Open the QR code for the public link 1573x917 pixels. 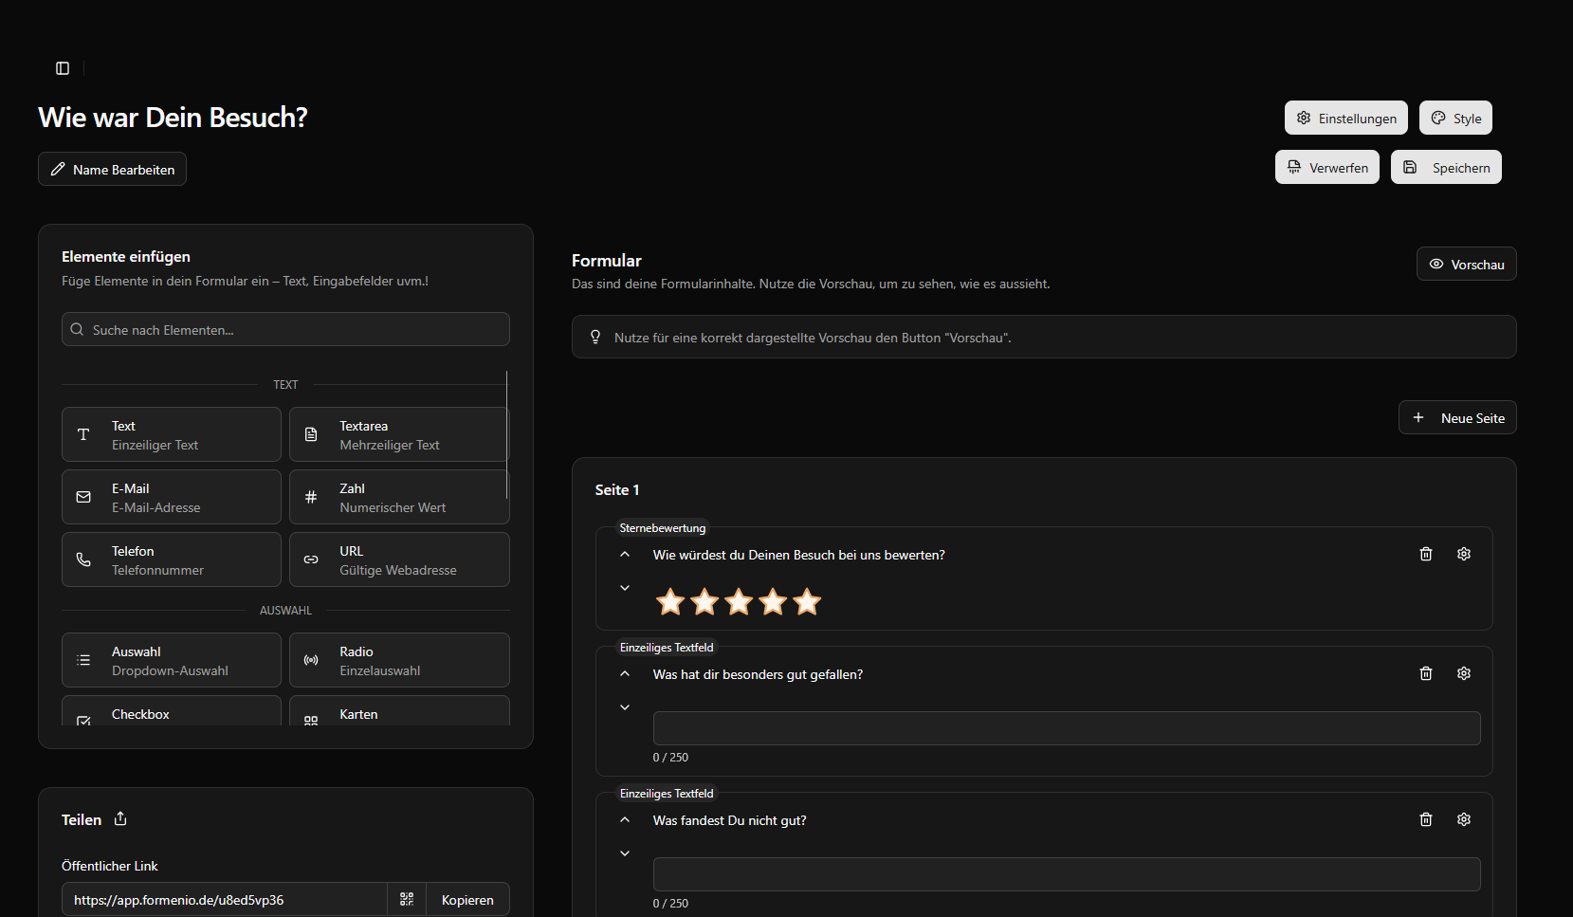[x=407, y=899]
